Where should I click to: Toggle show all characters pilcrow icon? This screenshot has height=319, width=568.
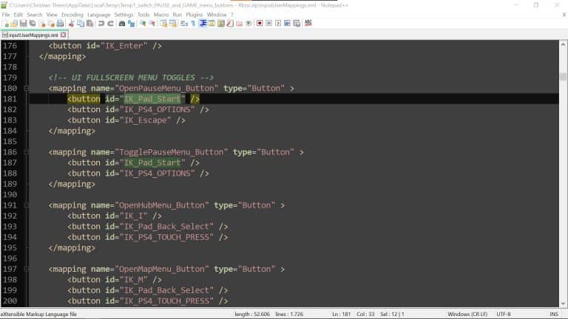(x=193, y=24)
